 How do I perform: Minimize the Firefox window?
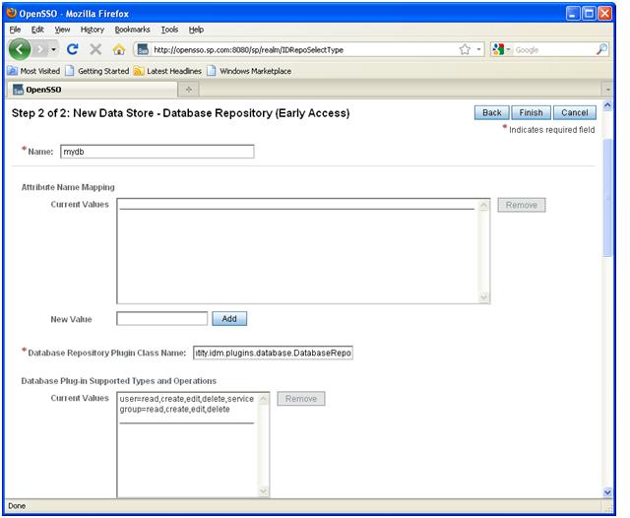[x=573, y=14]
